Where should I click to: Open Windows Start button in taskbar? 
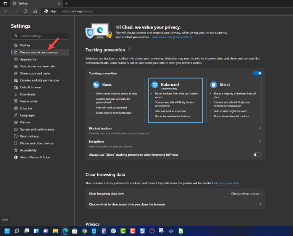[7, 231]
